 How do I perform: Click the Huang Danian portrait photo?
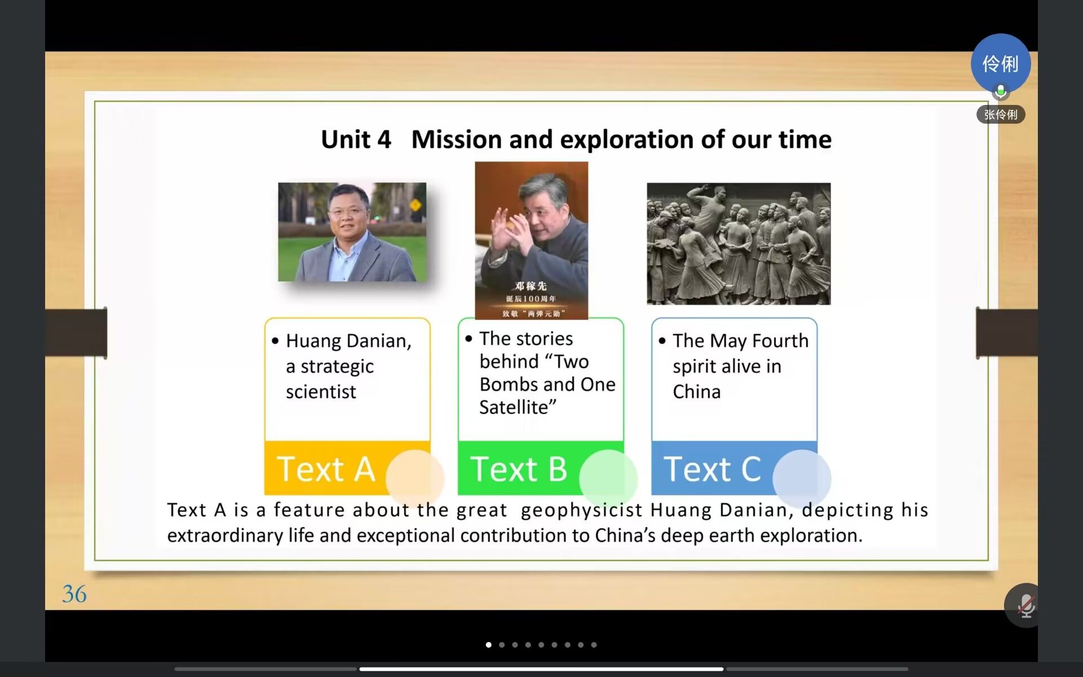pyautogui.click(x=352, y=232)
